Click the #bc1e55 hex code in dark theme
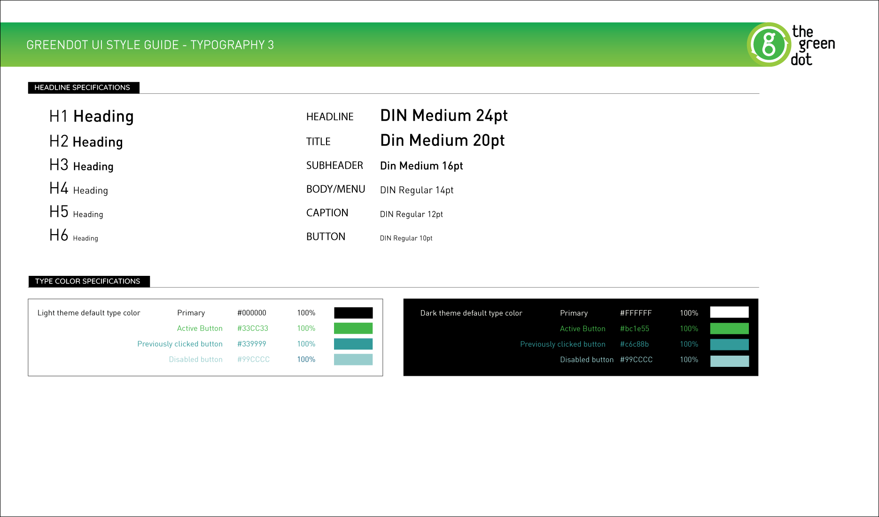This screenshot has width=879, height=517. [x=634, y=329]
